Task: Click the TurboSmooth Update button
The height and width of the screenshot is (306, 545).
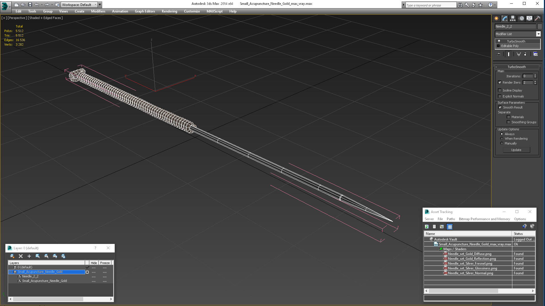Action: 516,150
